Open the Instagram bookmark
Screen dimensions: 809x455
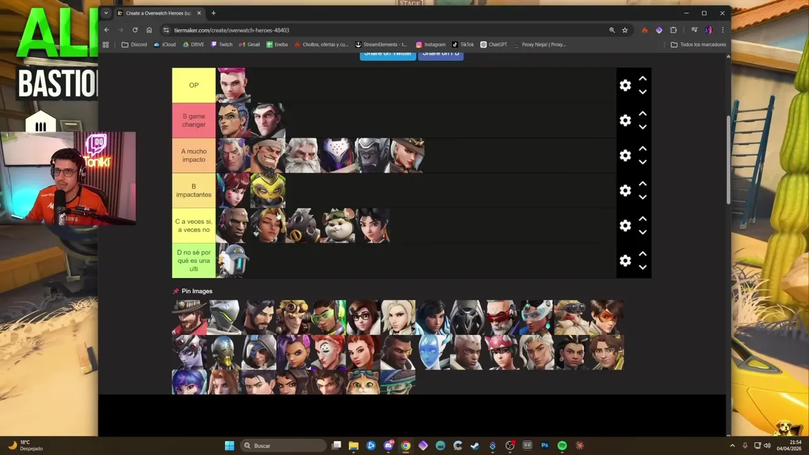tap(430, 44)
